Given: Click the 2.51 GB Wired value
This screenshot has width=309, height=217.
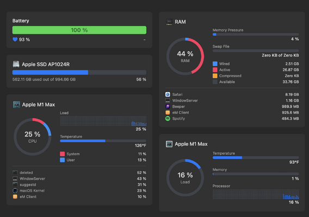Looking at the screenshot, I should pyautogui.click(x=292, y=63).
